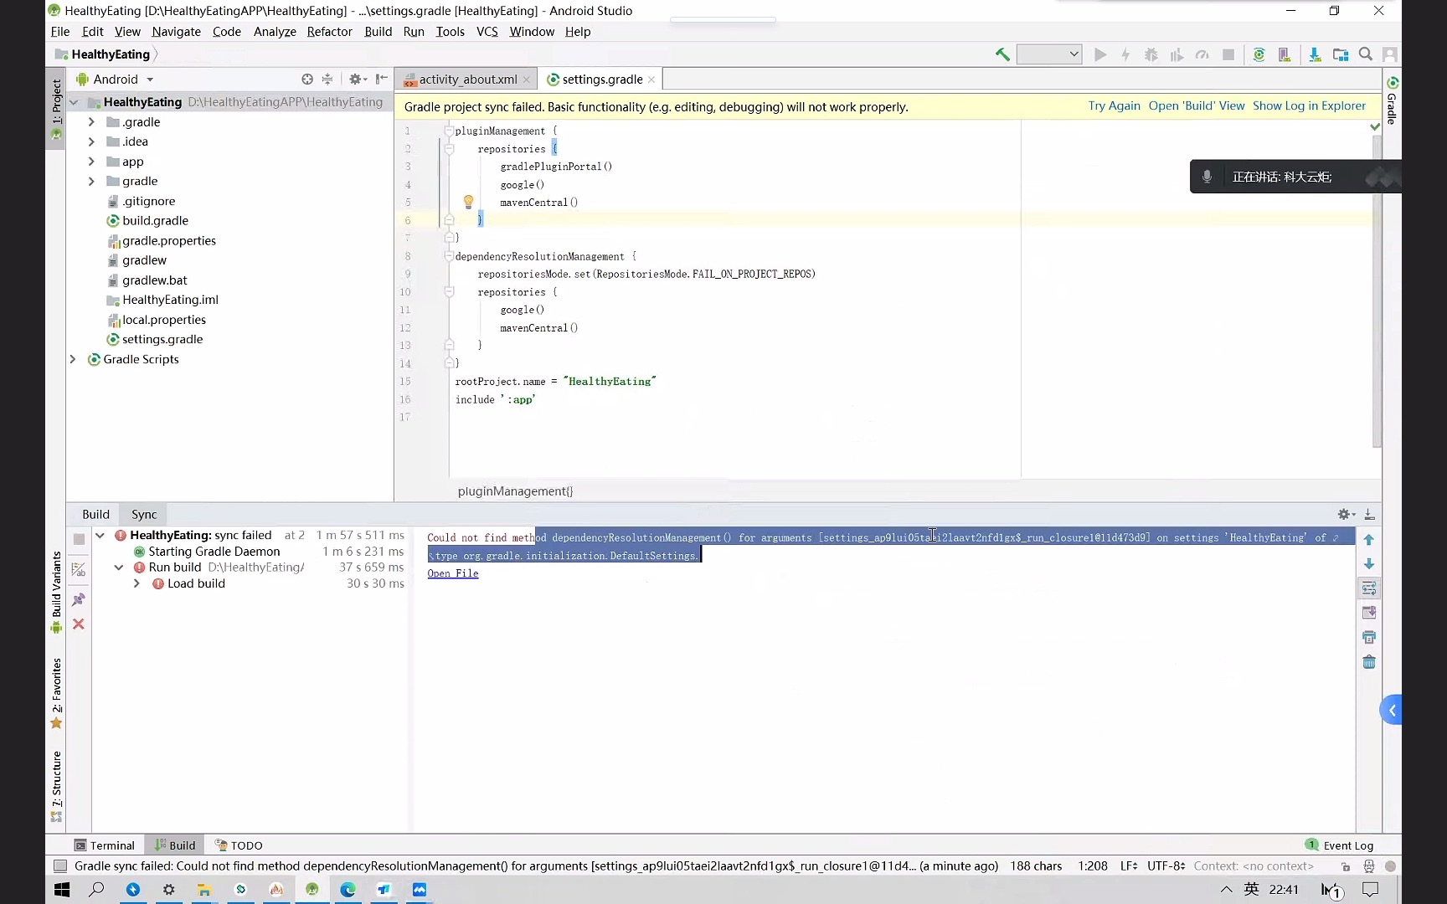1447x904 pixels.
Task: Click scroll-from-source target icon in Project panel
Action: coord(307,80)
